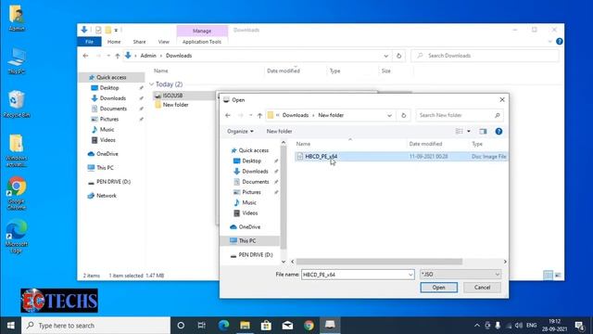593x334 pixels.
Task: Collapse the Today (2) group in Explorer
Action: click(x=152, y=84)
